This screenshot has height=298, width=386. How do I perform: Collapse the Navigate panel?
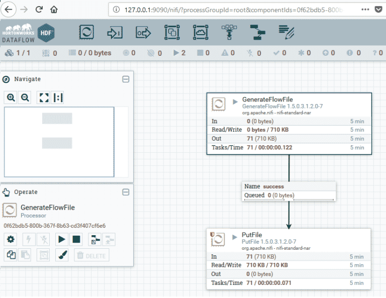[x=126, y=79]
